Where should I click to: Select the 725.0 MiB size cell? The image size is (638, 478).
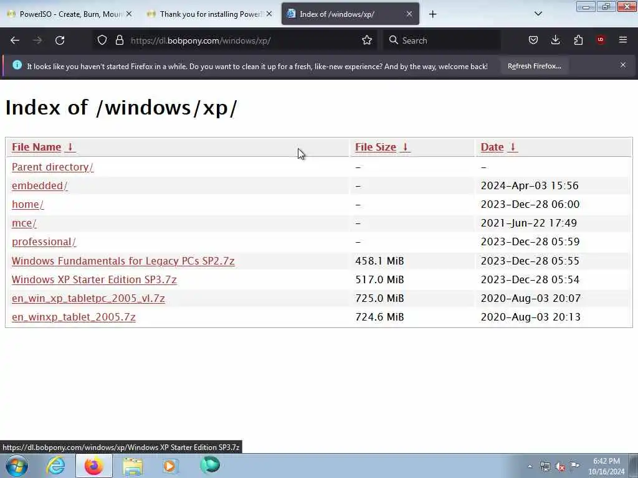[379, 298]
